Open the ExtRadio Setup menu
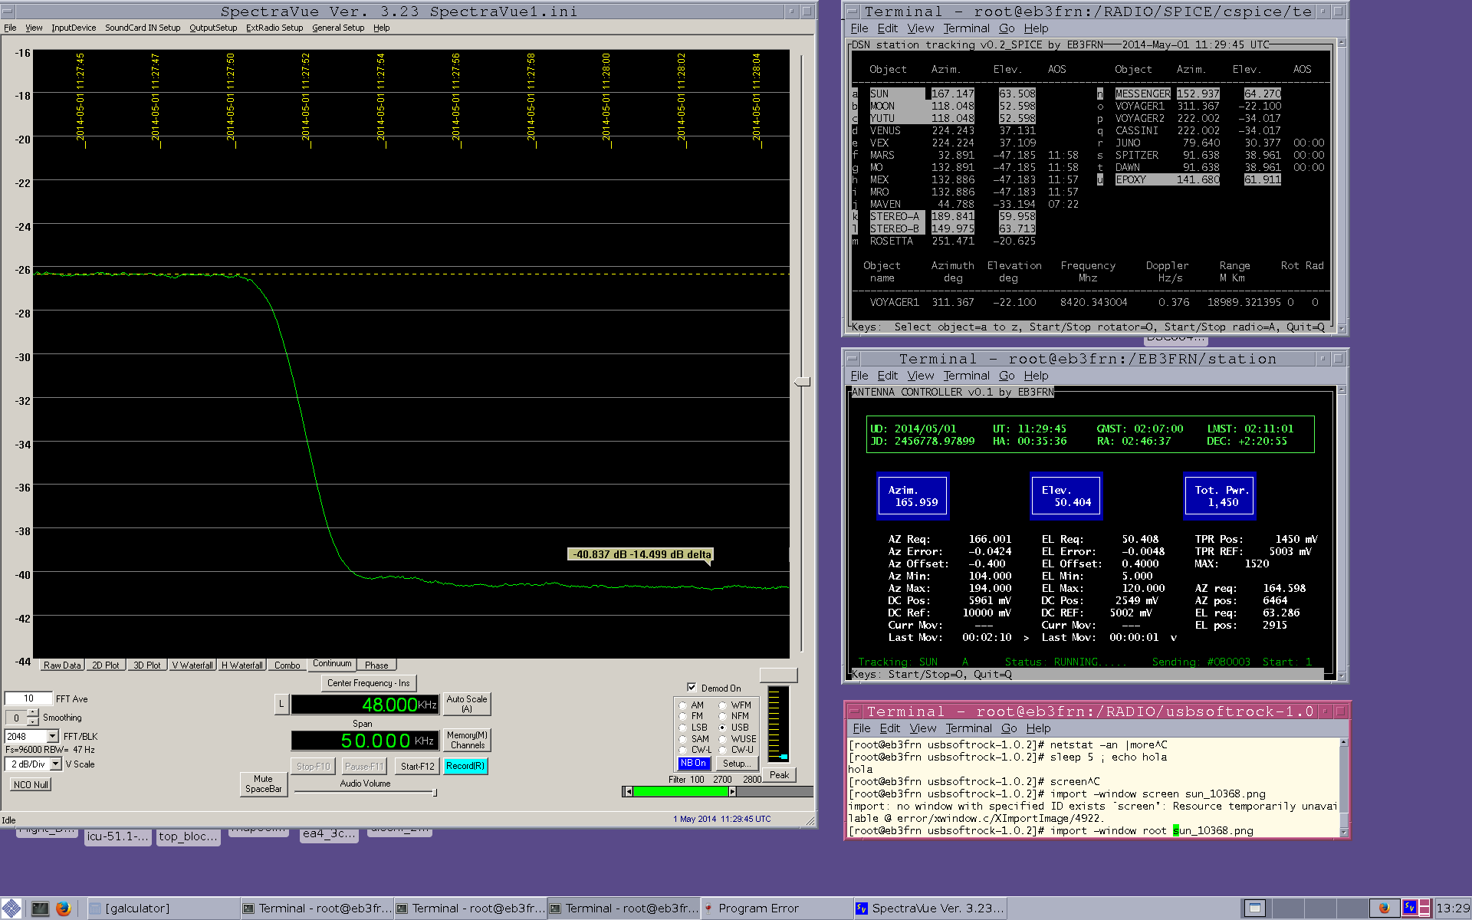The width and height of the screenshot is (1472, 920). click(274, 28)
